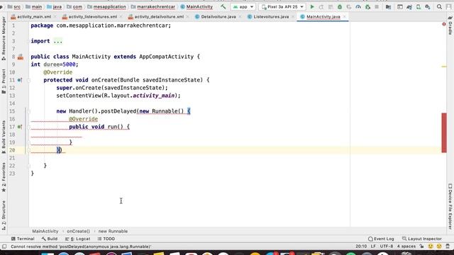Click the java folder in navigation bar
Viewport: 454px width, 255px height.
(55, 6)
